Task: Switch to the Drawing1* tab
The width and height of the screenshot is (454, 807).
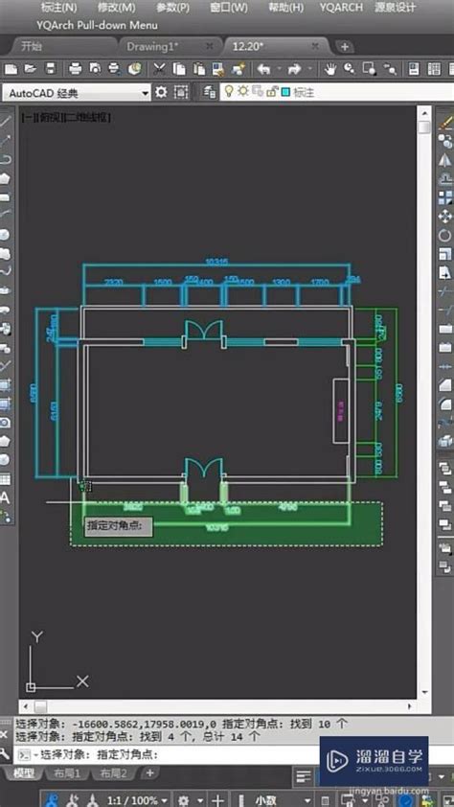Action: pyautogui.click(x=152, y=46)
